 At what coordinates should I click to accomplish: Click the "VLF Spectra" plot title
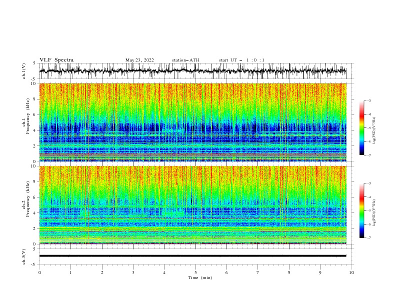coord(56,60)
